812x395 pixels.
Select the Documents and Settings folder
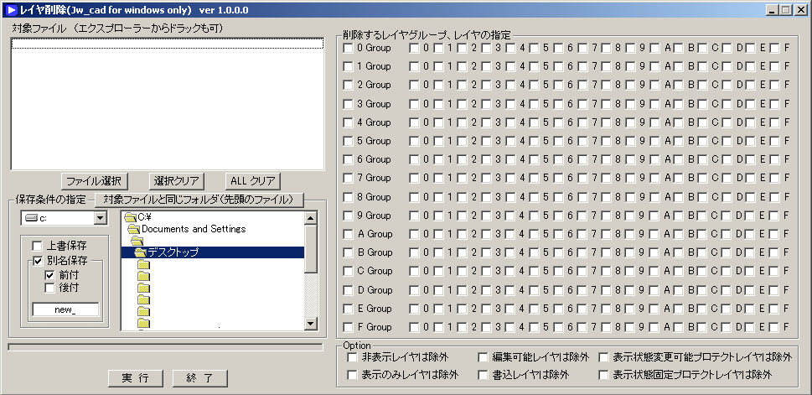coord(193,229)
